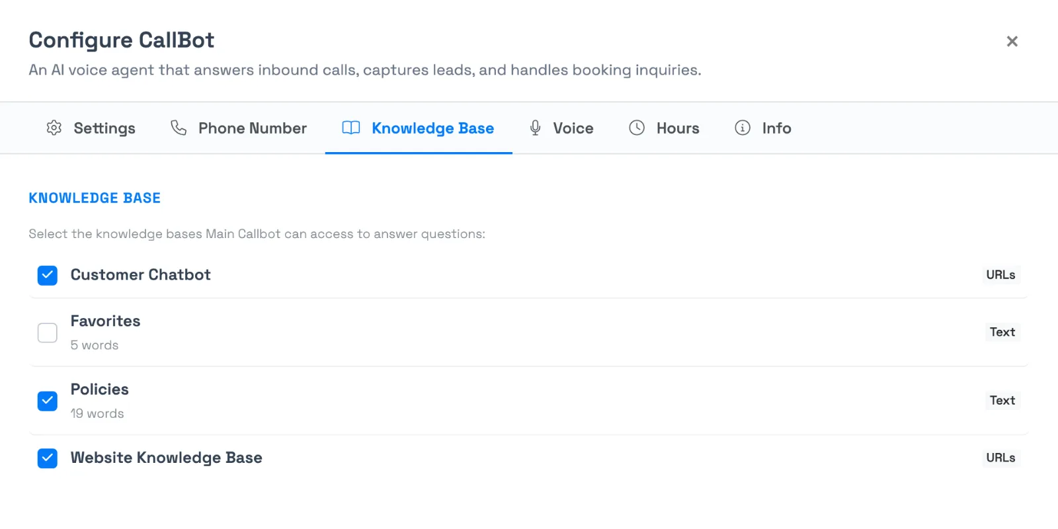Screen dimensions: 1058x529
Task: Click the '19 words' text under Policies
Action: pos(97,413)
